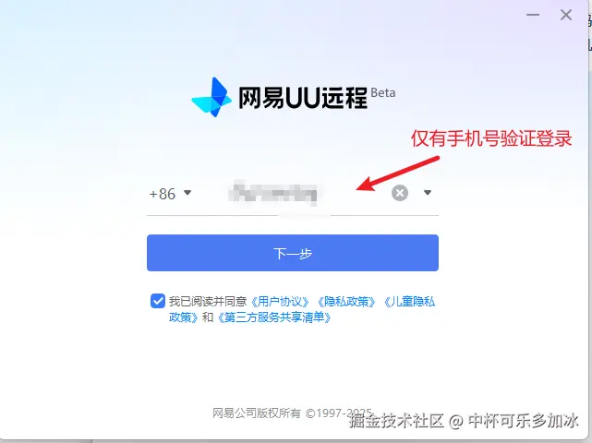Click the 下一步 button

[293, 253]
